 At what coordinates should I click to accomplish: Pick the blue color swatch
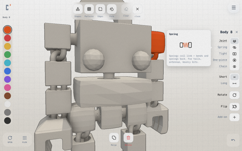[x=8, y=71]
